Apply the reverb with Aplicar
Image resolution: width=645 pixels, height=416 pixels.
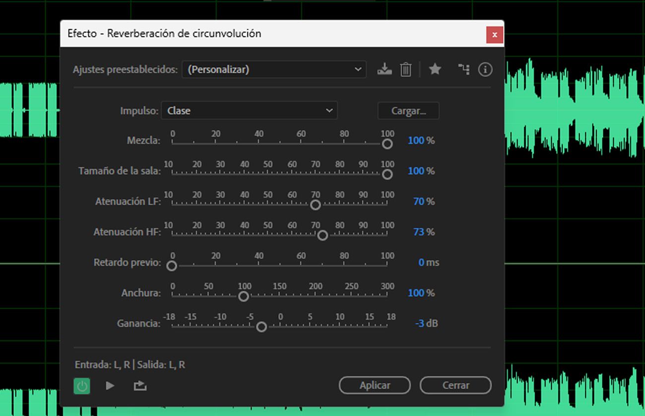[375, 385]
